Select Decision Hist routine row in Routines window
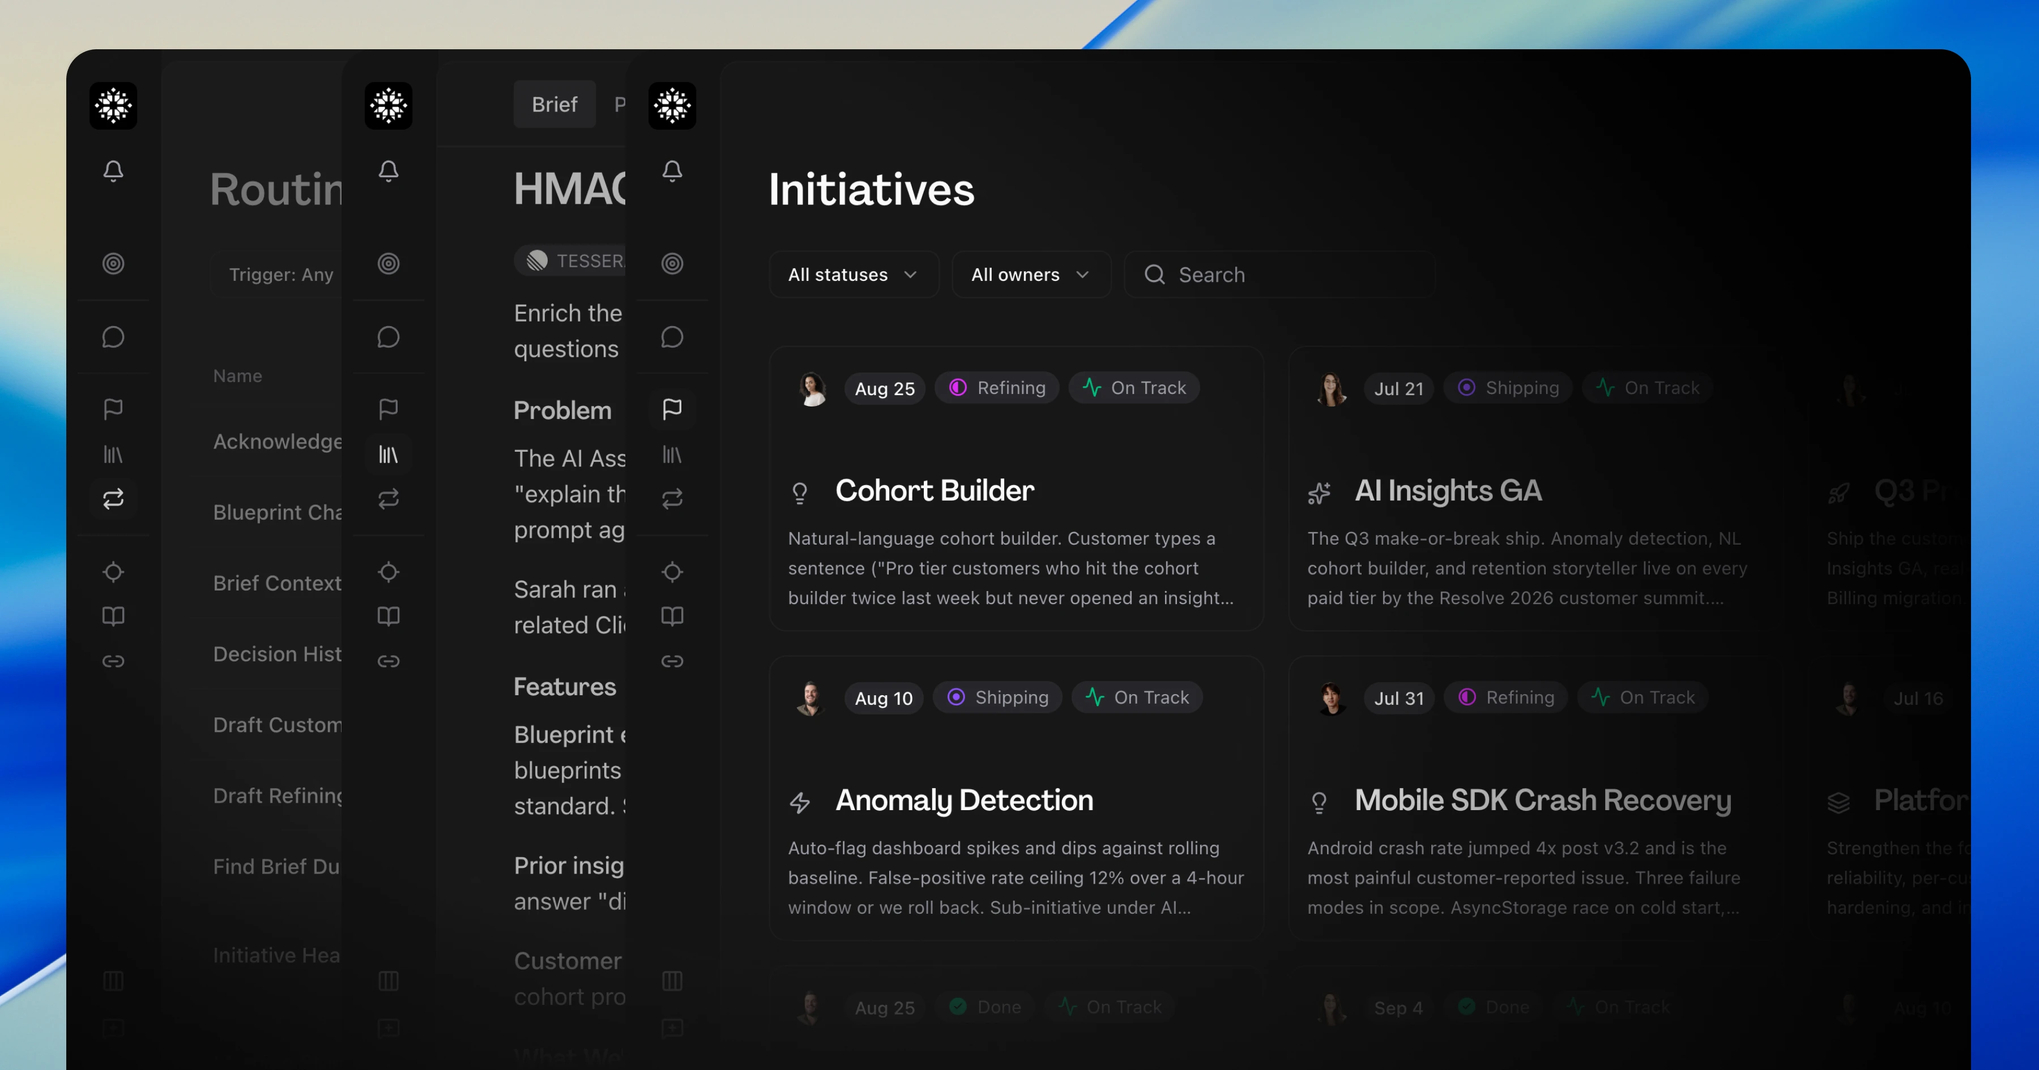The height and width of the screenshot is (1070, 2039). coord(277,654)
